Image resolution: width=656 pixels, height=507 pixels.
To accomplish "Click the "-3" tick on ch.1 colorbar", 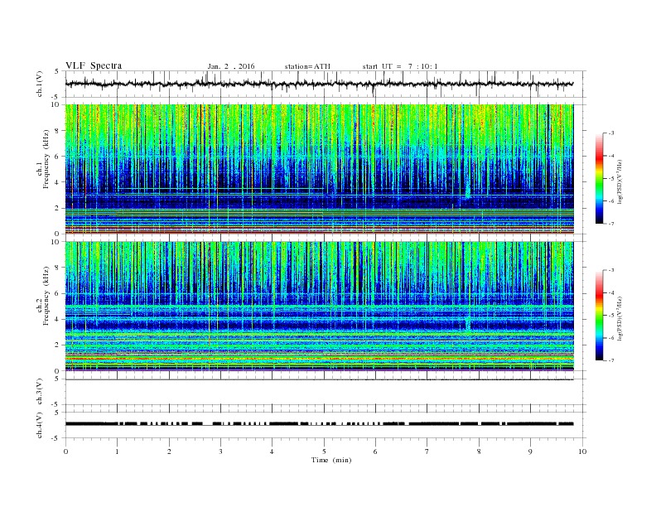I will 611,133.
